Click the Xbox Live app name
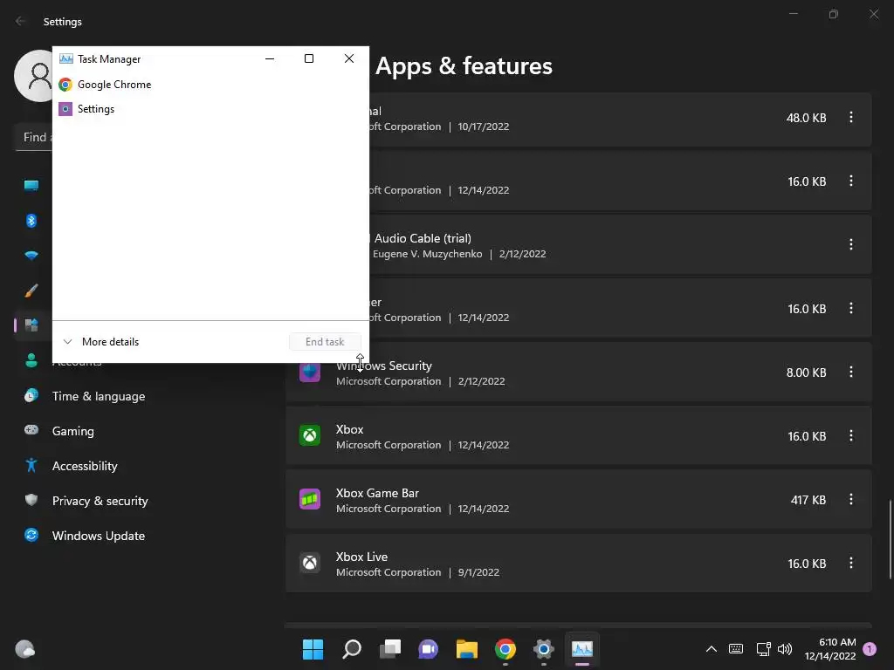The width and height of the screenshot is (894, 670). click(x=361, y=557)
